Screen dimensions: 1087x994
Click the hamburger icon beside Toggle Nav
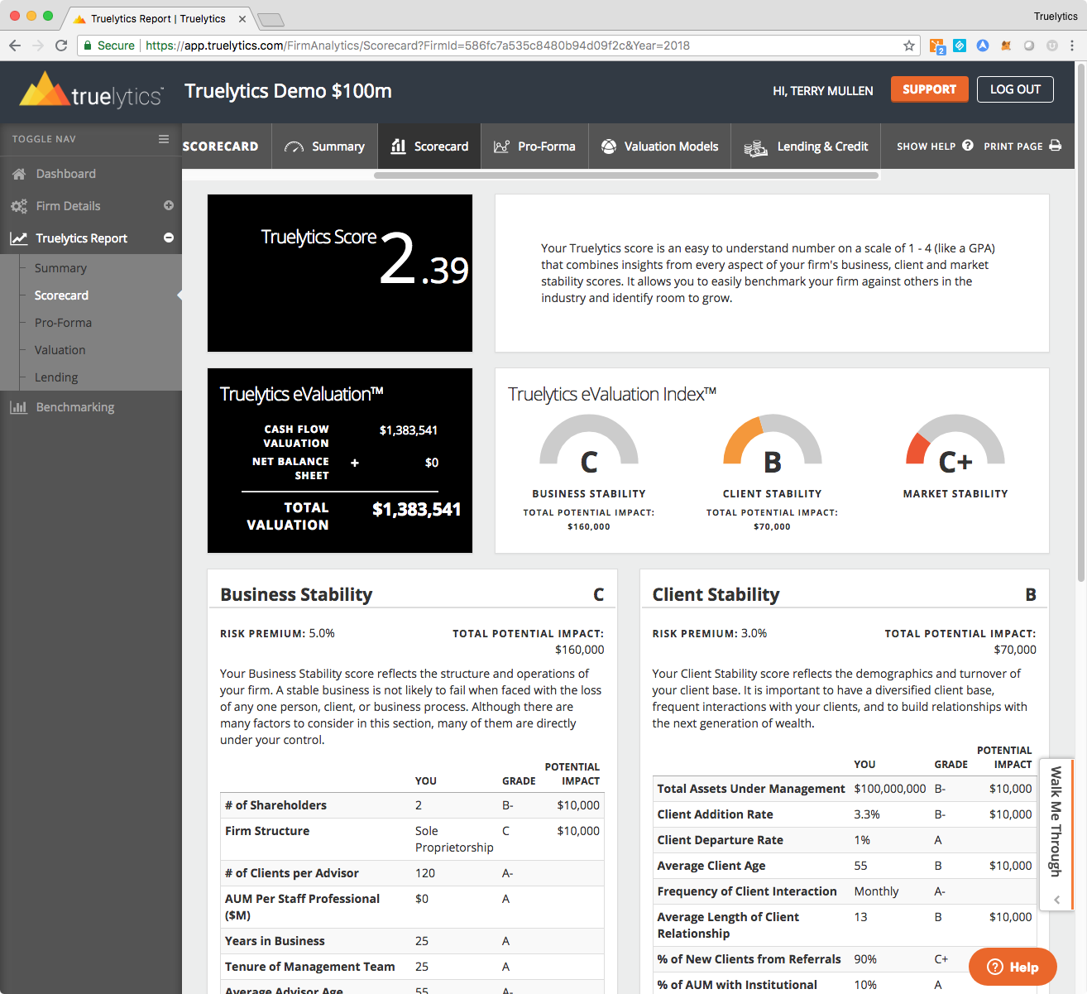(x=164, y=139)
